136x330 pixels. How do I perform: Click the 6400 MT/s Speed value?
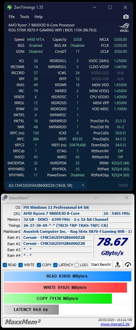point(36,39)
